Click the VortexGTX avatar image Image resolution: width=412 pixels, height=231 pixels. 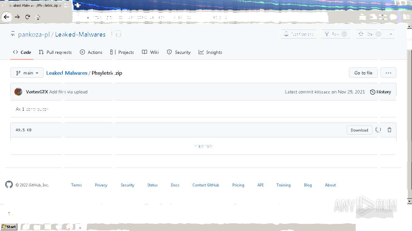pyautogui.click(x=18, y=92)
